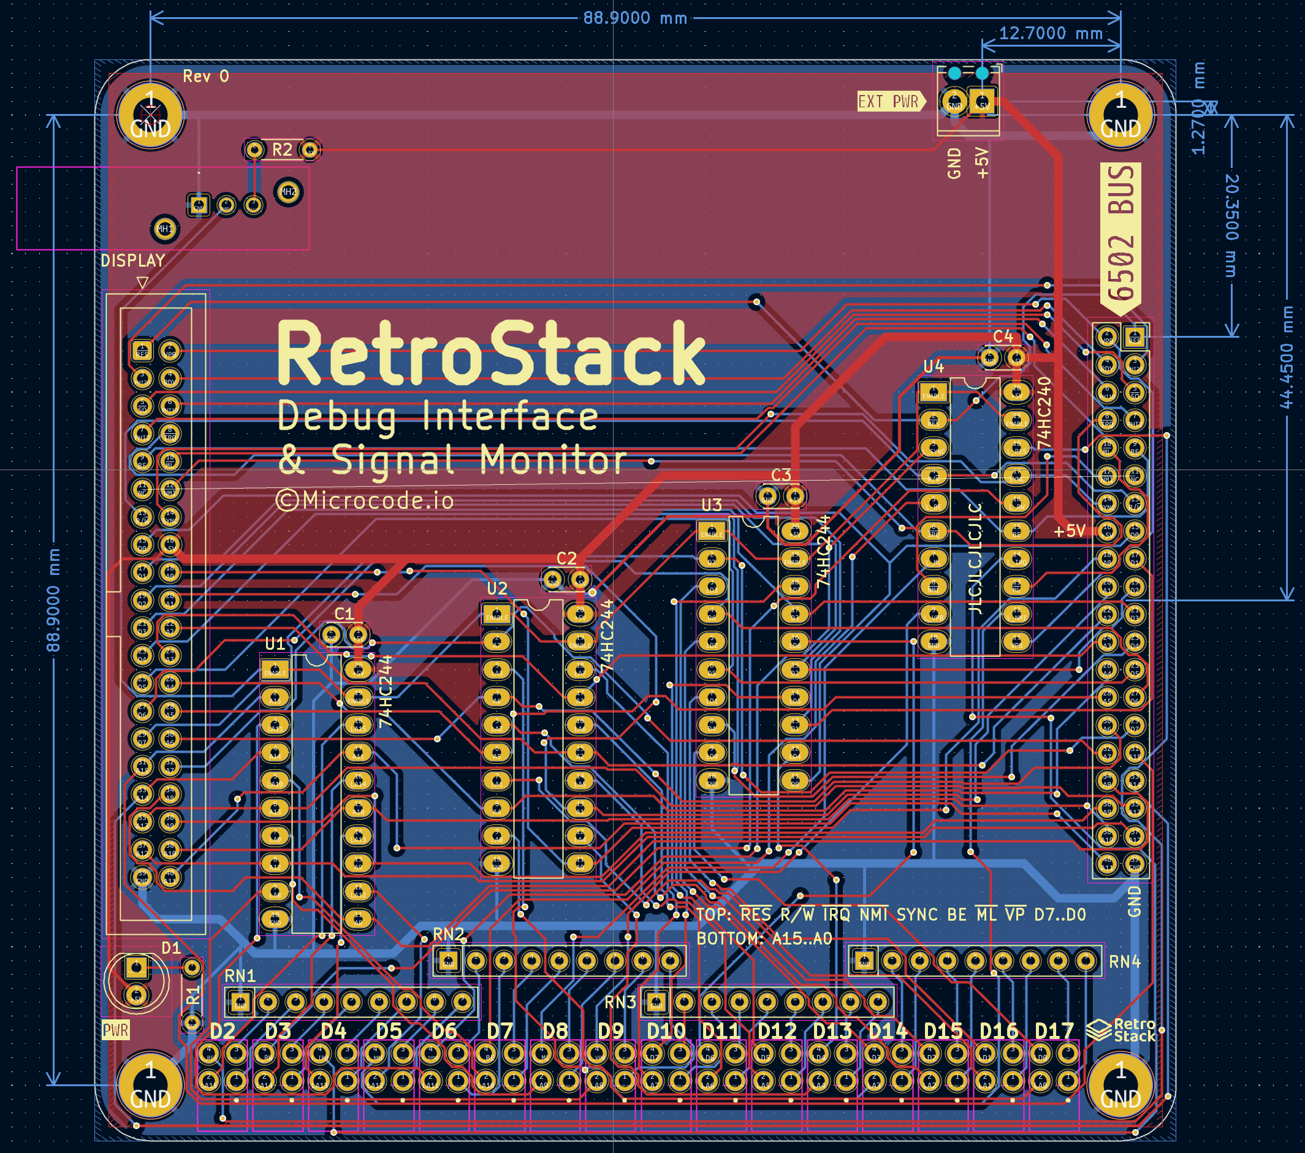
Task: Click the PWR silkscreen label
Action: point(116,1030)
